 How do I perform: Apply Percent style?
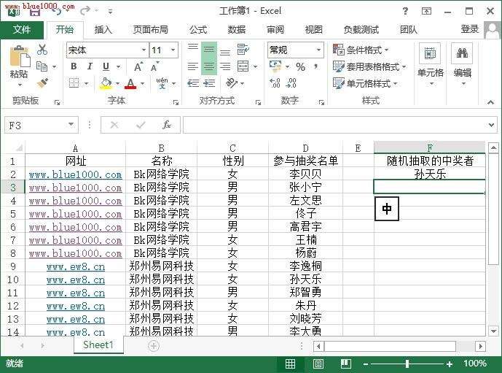pyautogui.click(x=300, y=66)
